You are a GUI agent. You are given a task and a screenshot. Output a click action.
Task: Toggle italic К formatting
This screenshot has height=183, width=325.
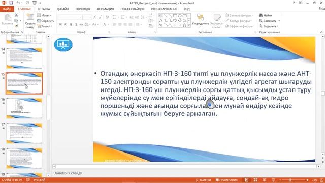[66, 24]
